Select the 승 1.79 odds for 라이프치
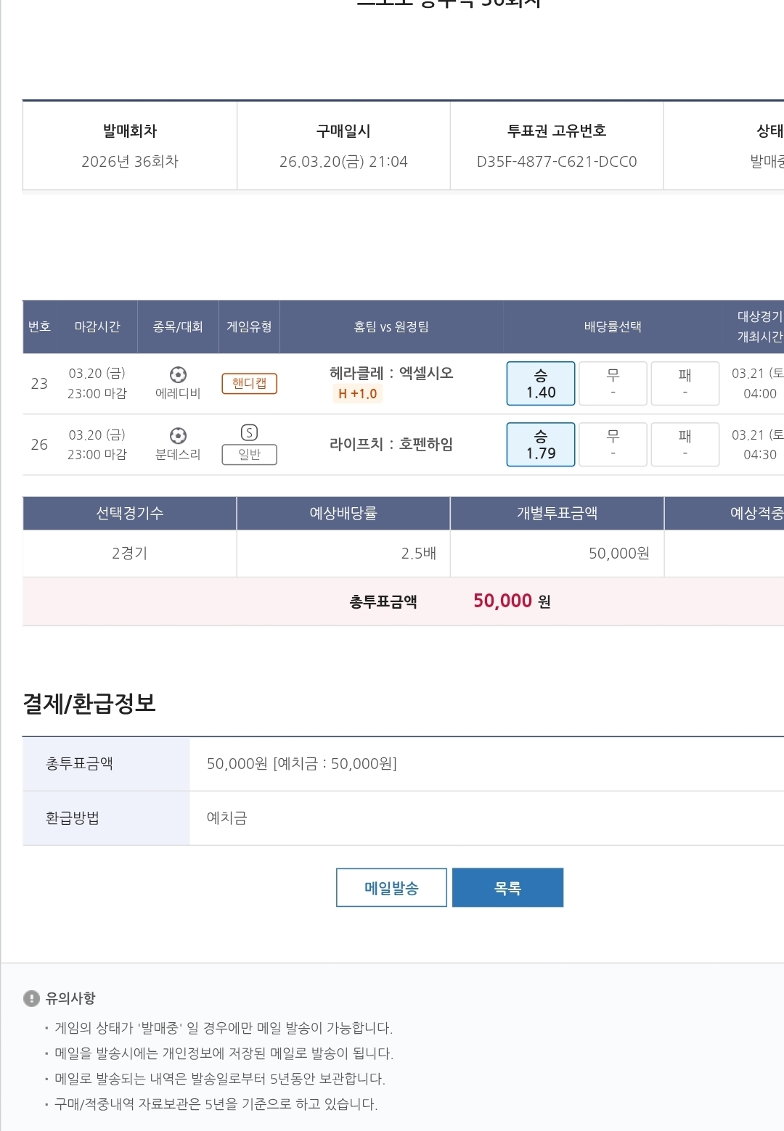 541,445
